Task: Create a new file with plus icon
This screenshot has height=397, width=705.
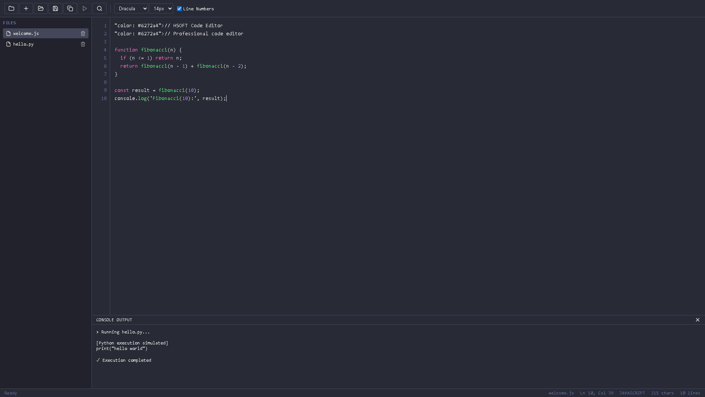Action: click(x=26, y=8)
